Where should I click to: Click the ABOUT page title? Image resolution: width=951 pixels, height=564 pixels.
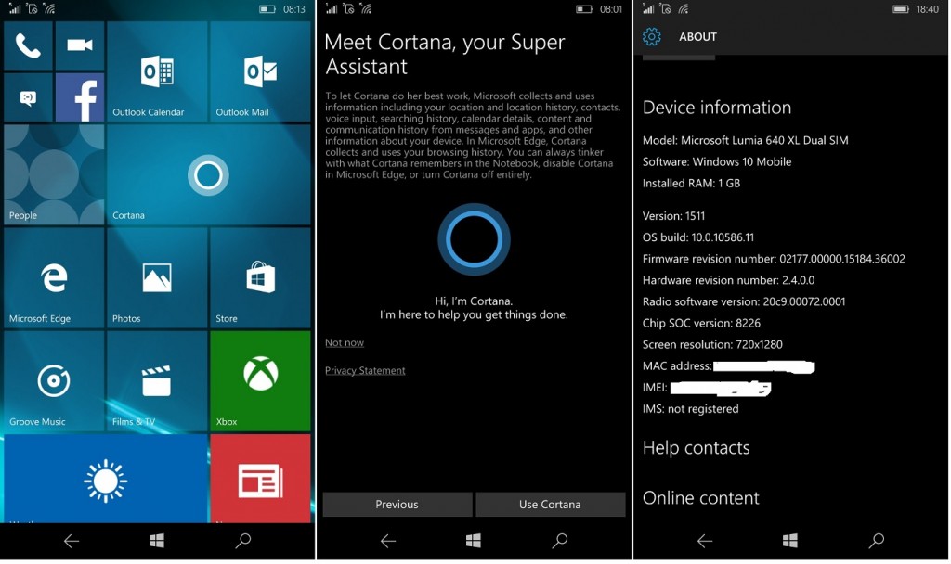tap(697, 37)
